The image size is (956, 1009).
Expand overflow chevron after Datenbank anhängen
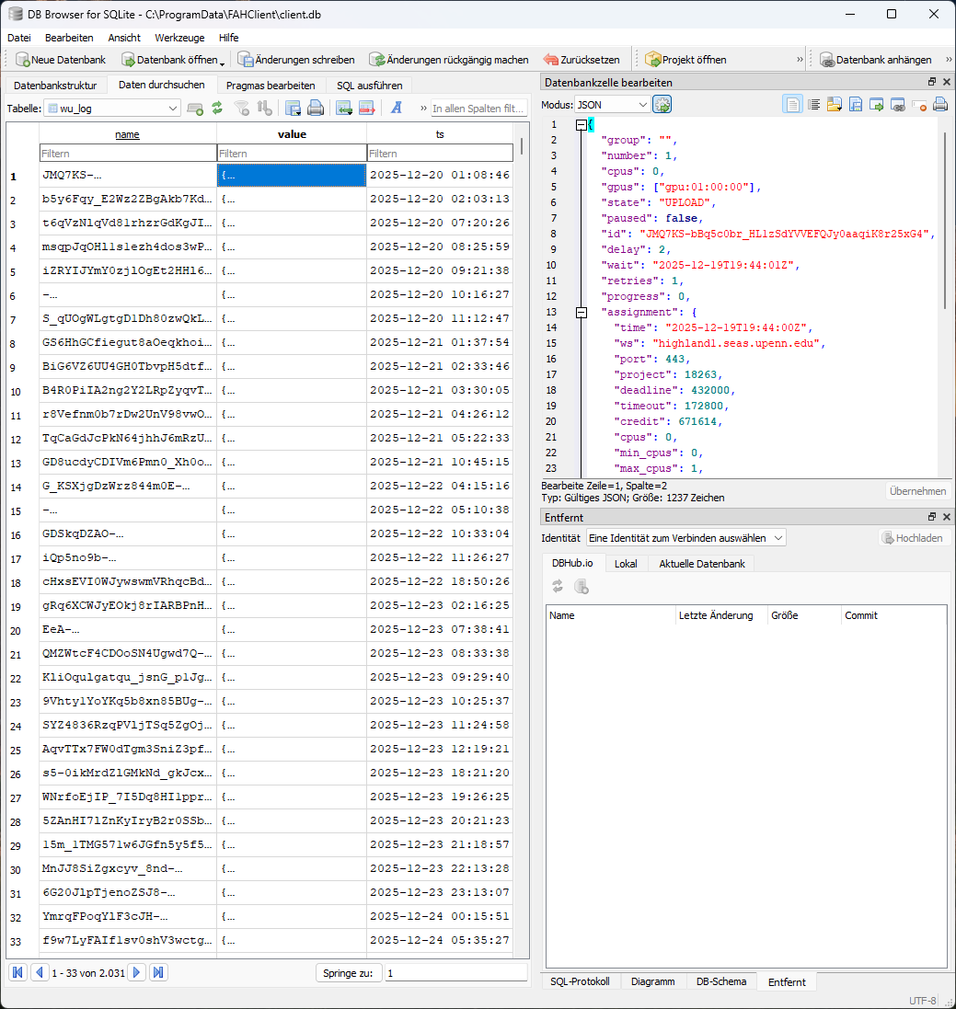point(949,60)
